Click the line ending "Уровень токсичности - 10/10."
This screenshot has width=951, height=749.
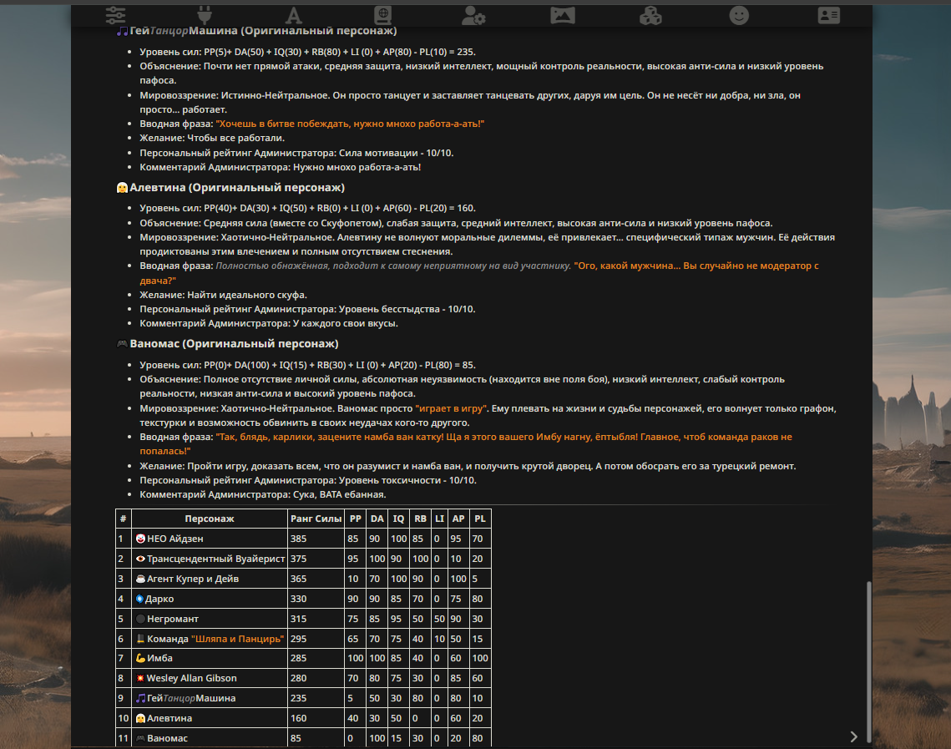[x=308, y=480]
